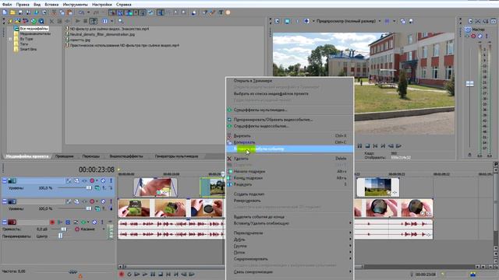Expand the Switches submenu in context menu

289,233
